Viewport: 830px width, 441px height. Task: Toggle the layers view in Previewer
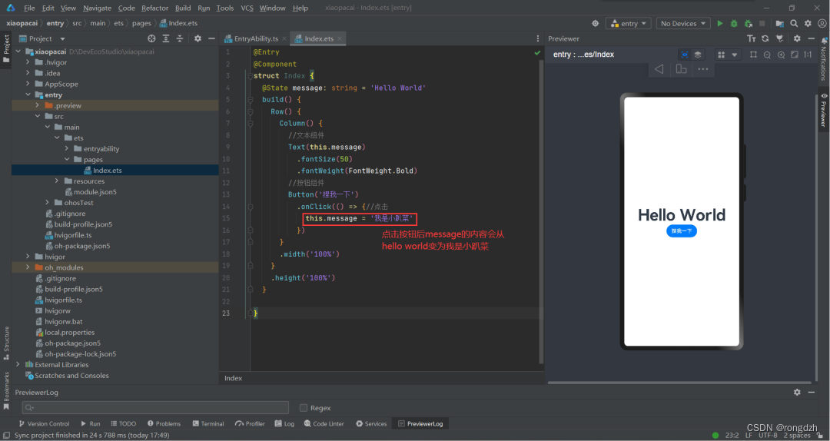[x=698, y=55]
